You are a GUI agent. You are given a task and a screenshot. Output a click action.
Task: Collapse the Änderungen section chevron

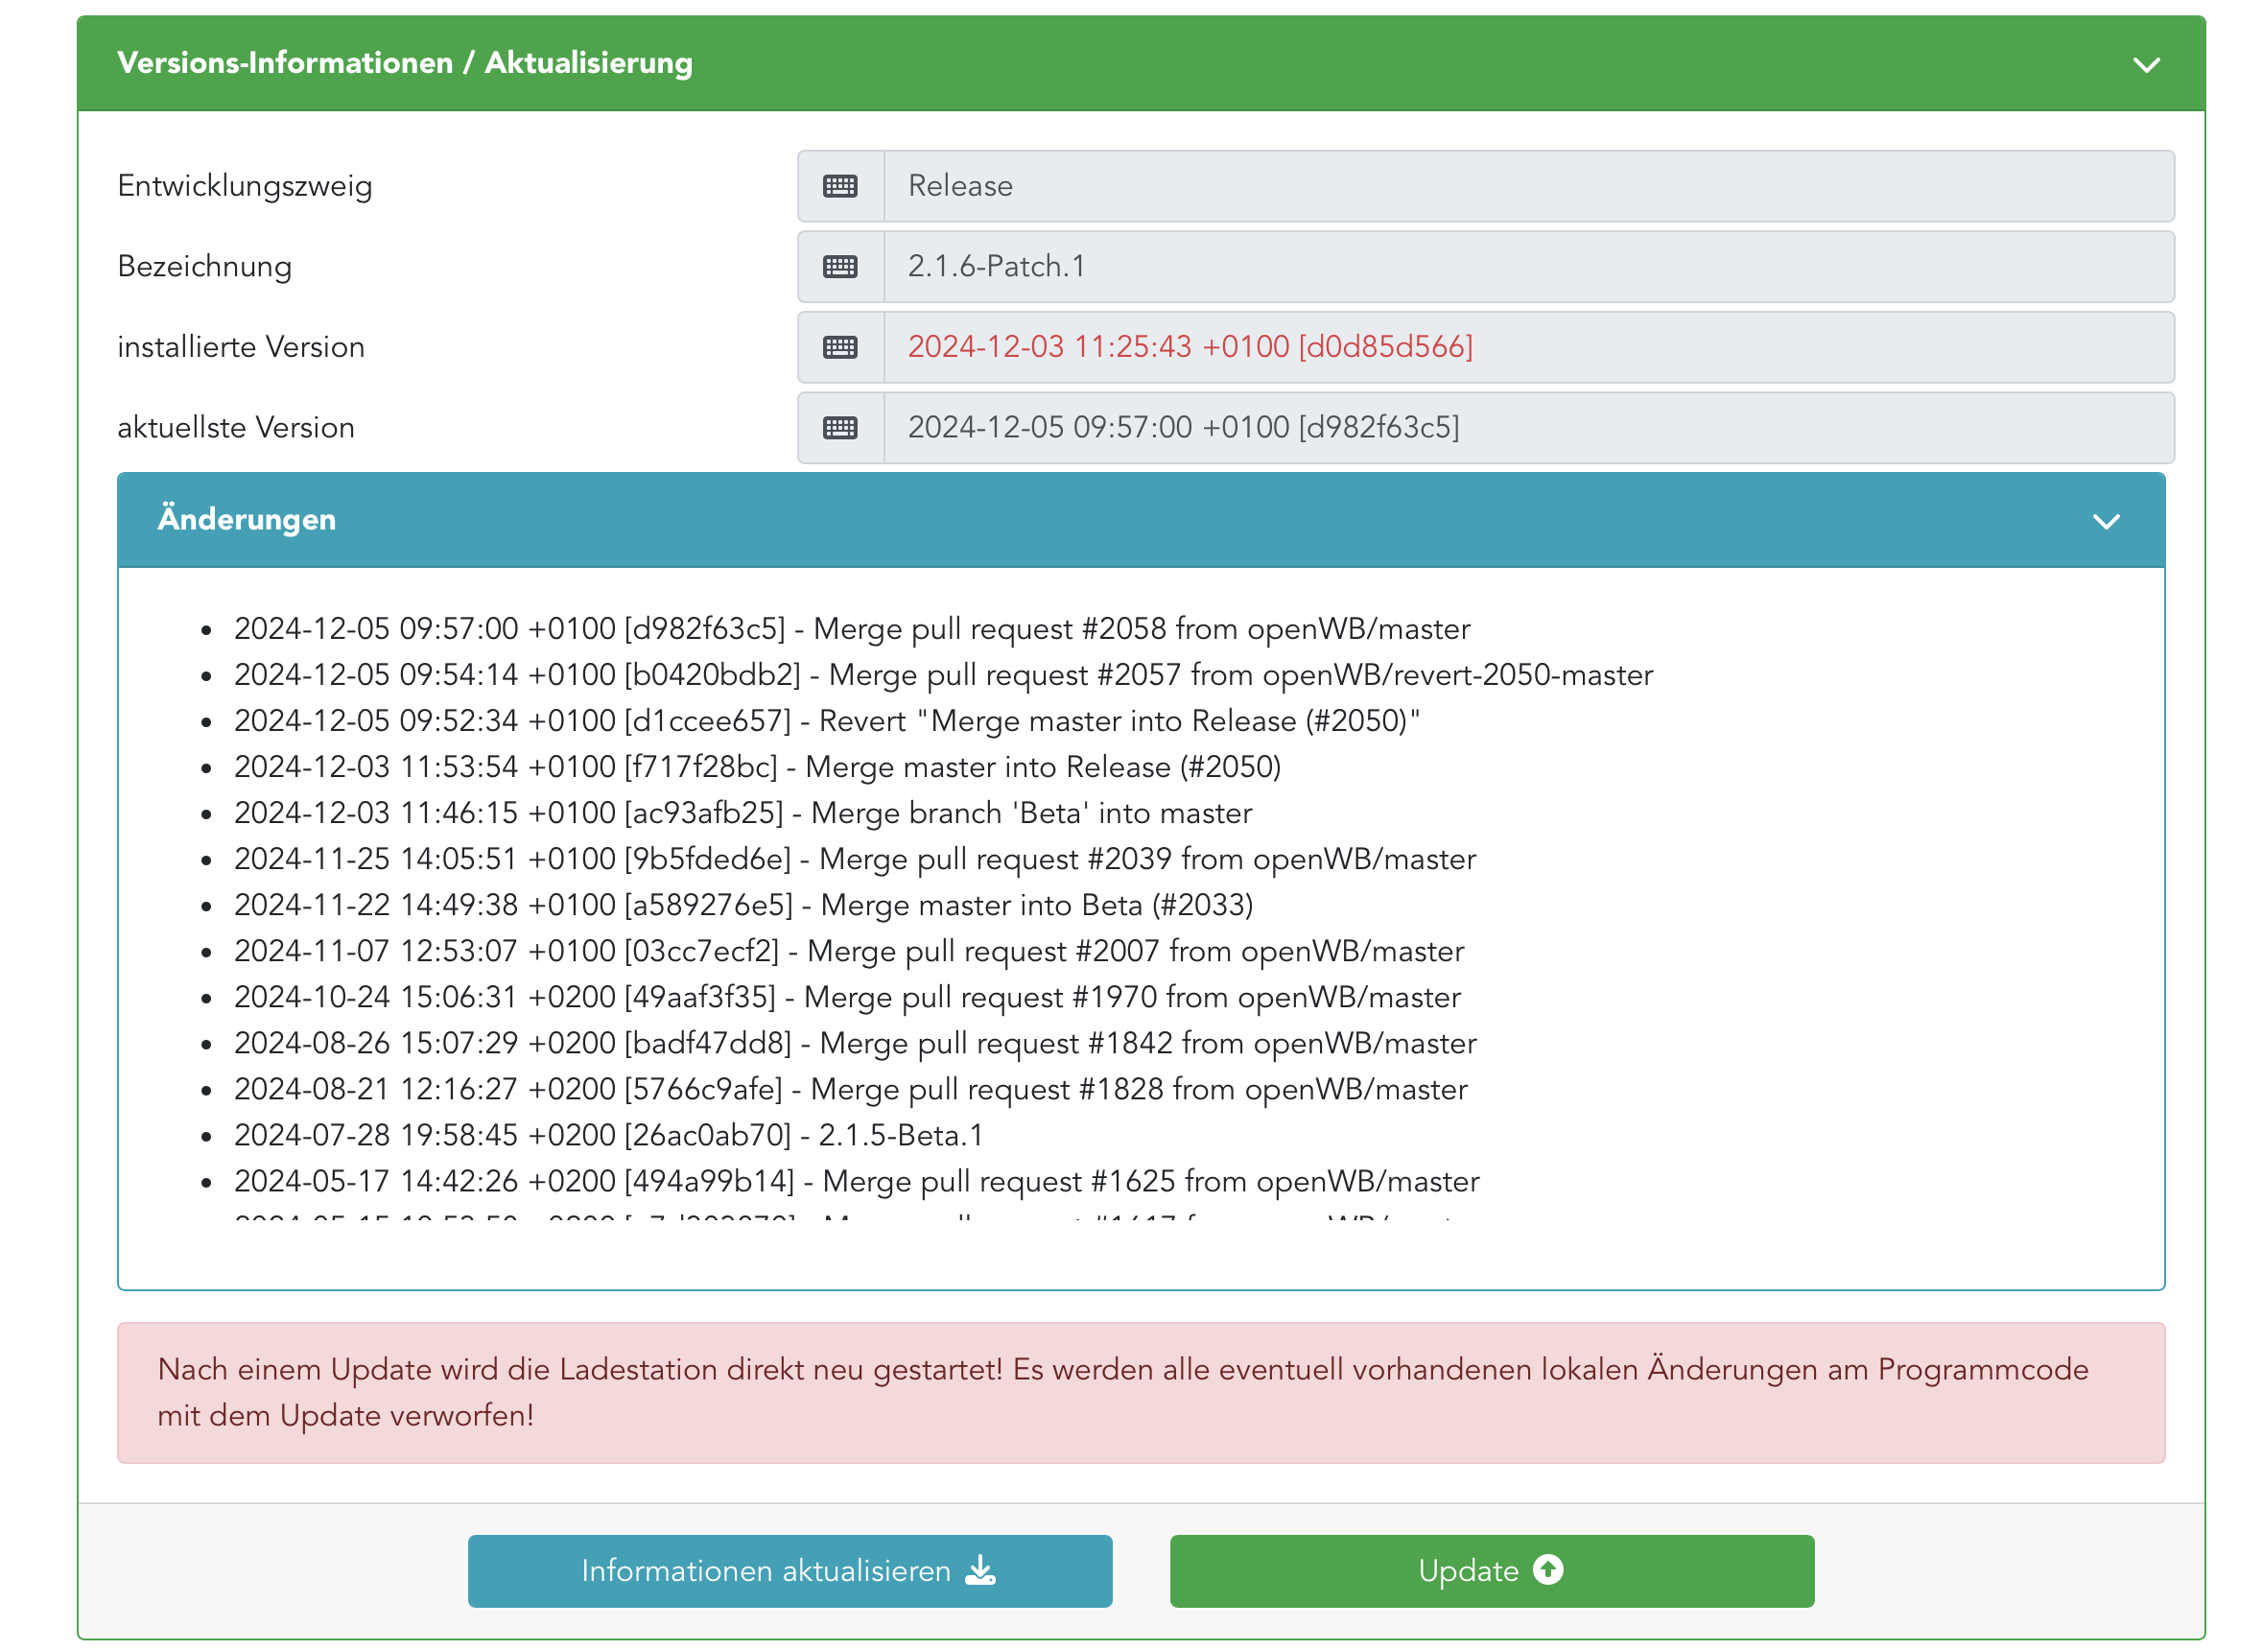coord(2107,521)
